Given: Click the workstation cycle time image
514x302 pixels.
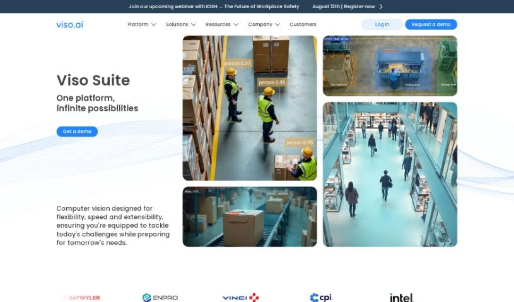Looking at the screenshot, I should 390,66.
